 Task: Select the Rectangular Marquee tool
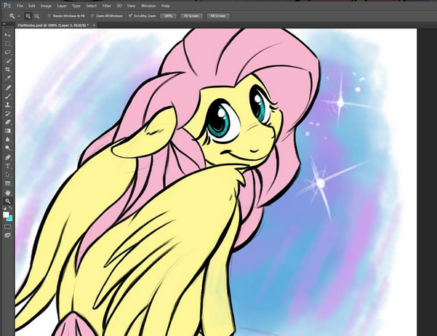click(x=7, y=44)
